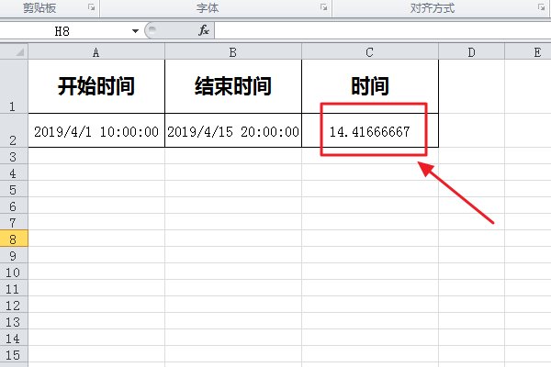The height and width of the screenshot is (367, 551).
Task: Select the 时间 header cell
Action: click(370, 87)
